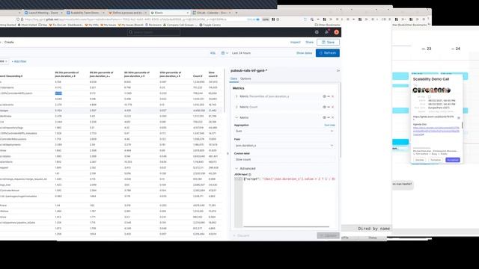Toggle visibility eye of Percentiles metric

pyautogui.click(x=324, y=96)
